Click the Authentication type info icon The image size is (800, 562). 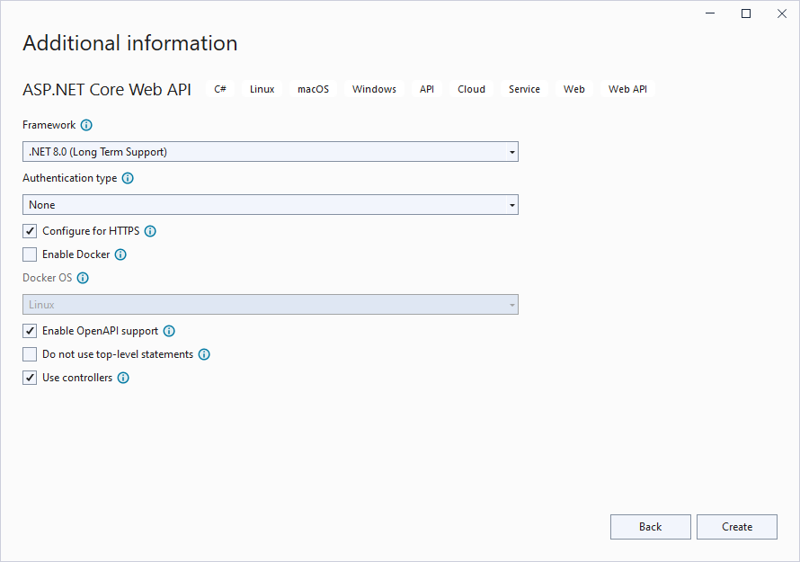pyautogui.click(x=128, y=178)
